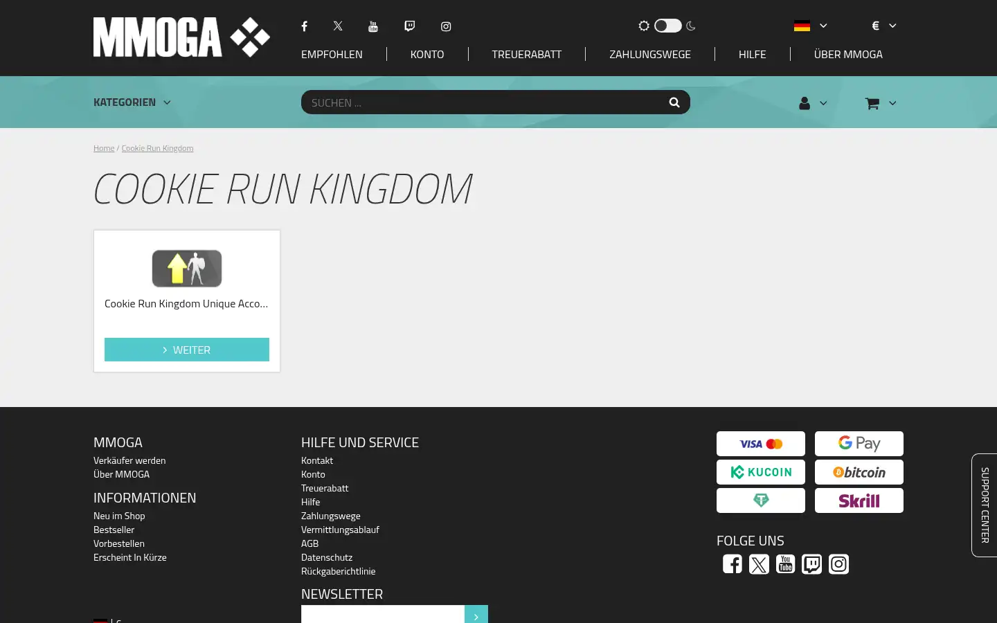Open Über MMOGA footer link
The height and width of the screenshot is (623, 997).
tap(121, 474)
